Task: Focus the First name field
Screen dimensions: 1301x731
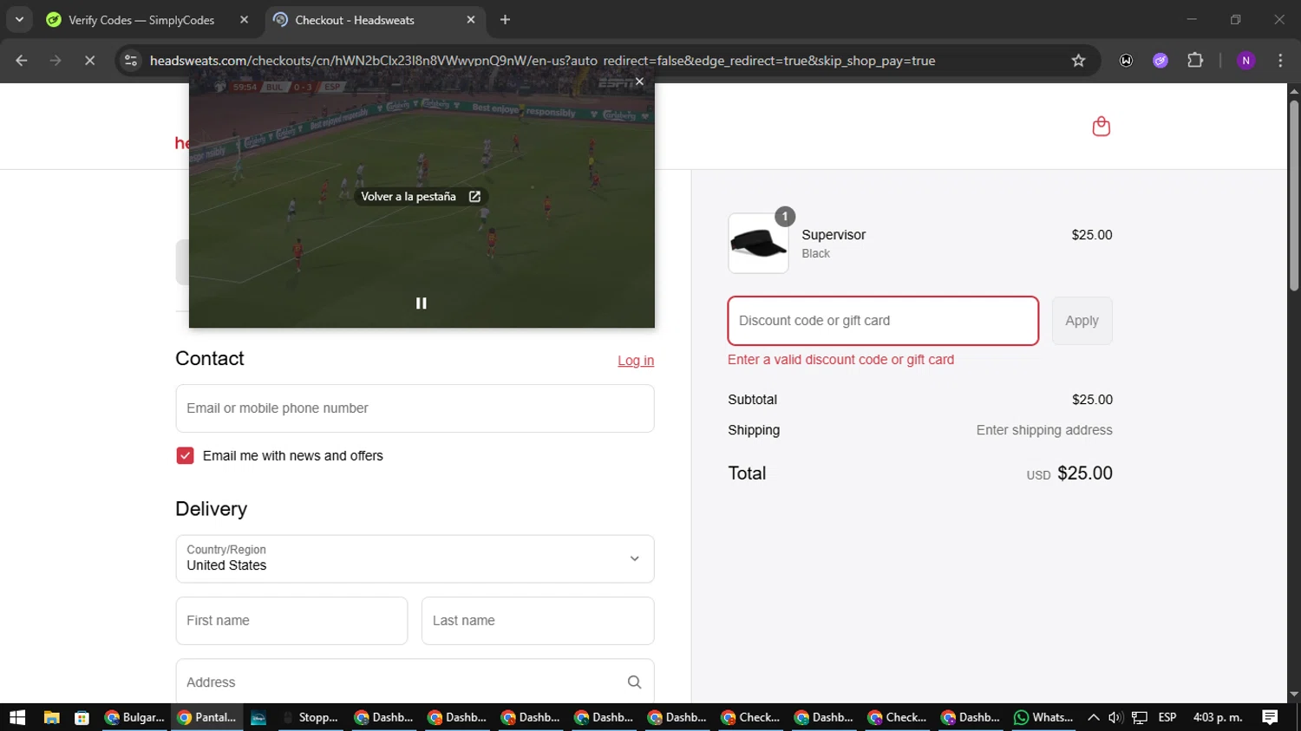Action: (291, 621)
